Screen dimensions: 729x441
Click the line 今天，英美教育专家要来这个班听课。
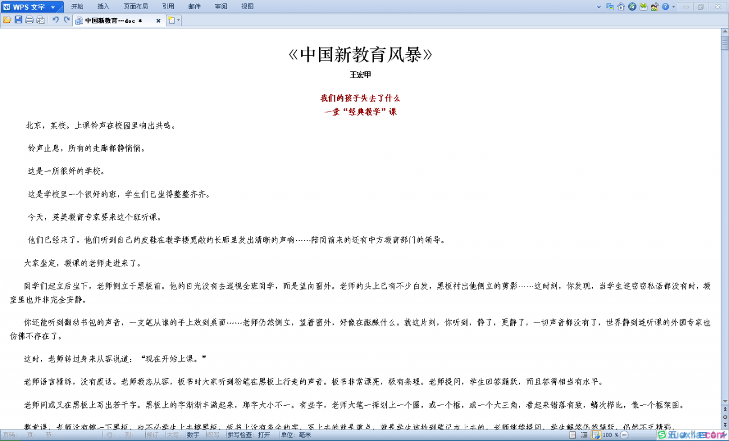[95, 217]
